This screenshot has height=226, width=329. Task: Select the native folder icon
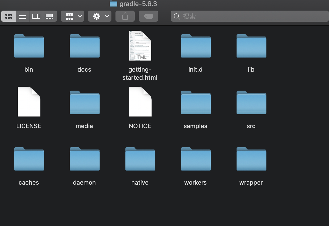point(140,159)
